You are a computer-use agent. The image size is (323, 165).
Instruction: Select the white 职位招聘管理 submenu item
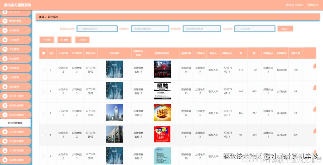pyautogui.click(x=15, y=123)
